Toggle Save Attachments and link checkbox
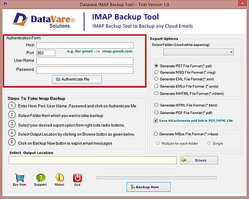249x199 pixels. point(156,121)
